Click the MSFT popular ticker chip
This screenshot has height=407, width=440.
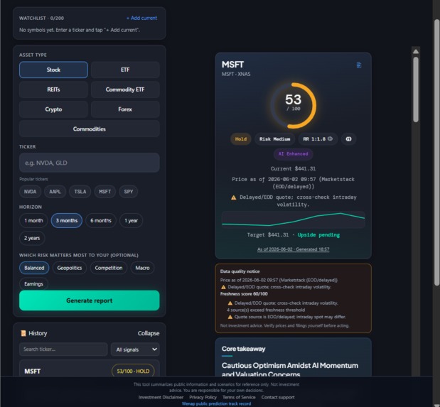click(105, 192)
